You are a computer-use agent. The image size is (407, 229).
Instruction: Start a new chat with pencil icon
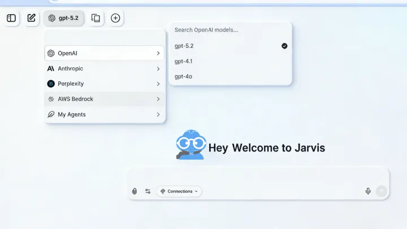(x=32, y=18)
